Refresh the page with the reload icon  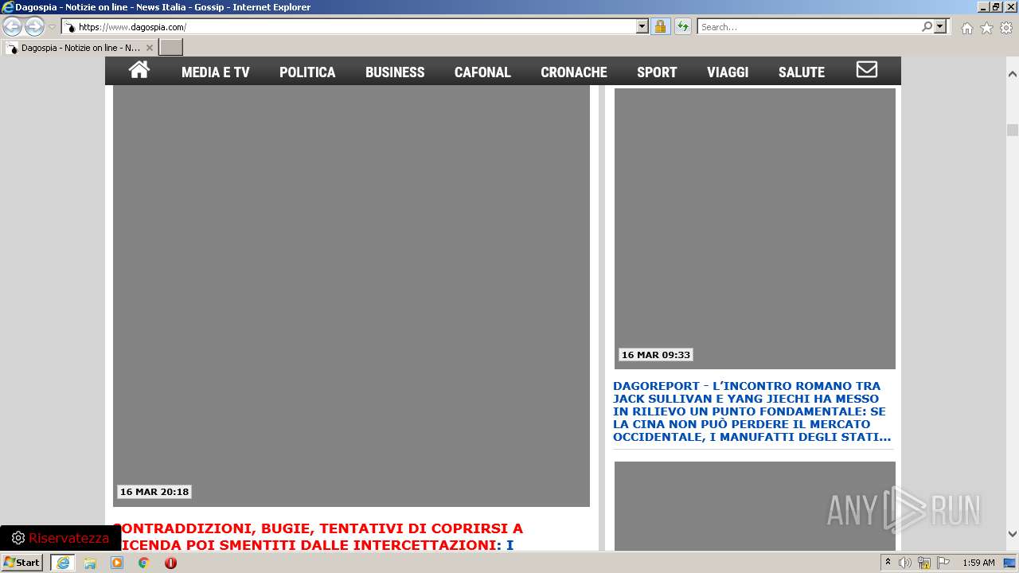[682, 26]
